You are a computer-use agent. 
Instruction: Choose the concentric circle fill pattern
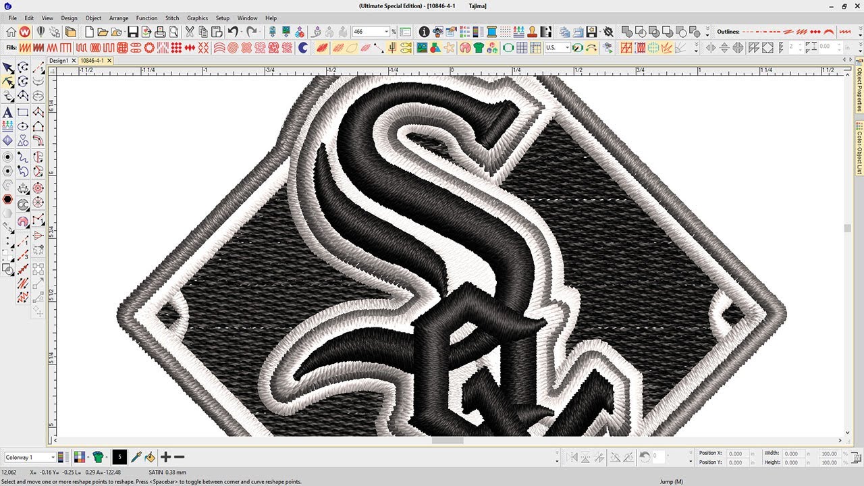click(x=232, y=47)
